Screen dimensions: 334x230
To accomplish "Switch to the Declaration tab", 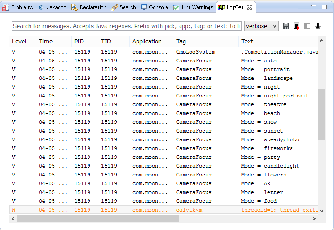I will pyautogui.click(x=89, y=7).
